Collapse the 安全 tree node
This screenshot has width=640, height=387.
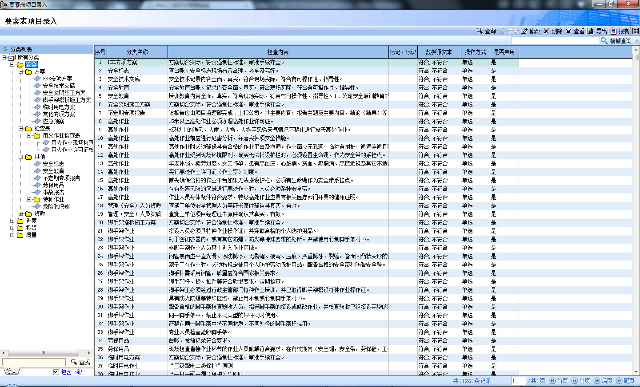click(x=12, y=64)
